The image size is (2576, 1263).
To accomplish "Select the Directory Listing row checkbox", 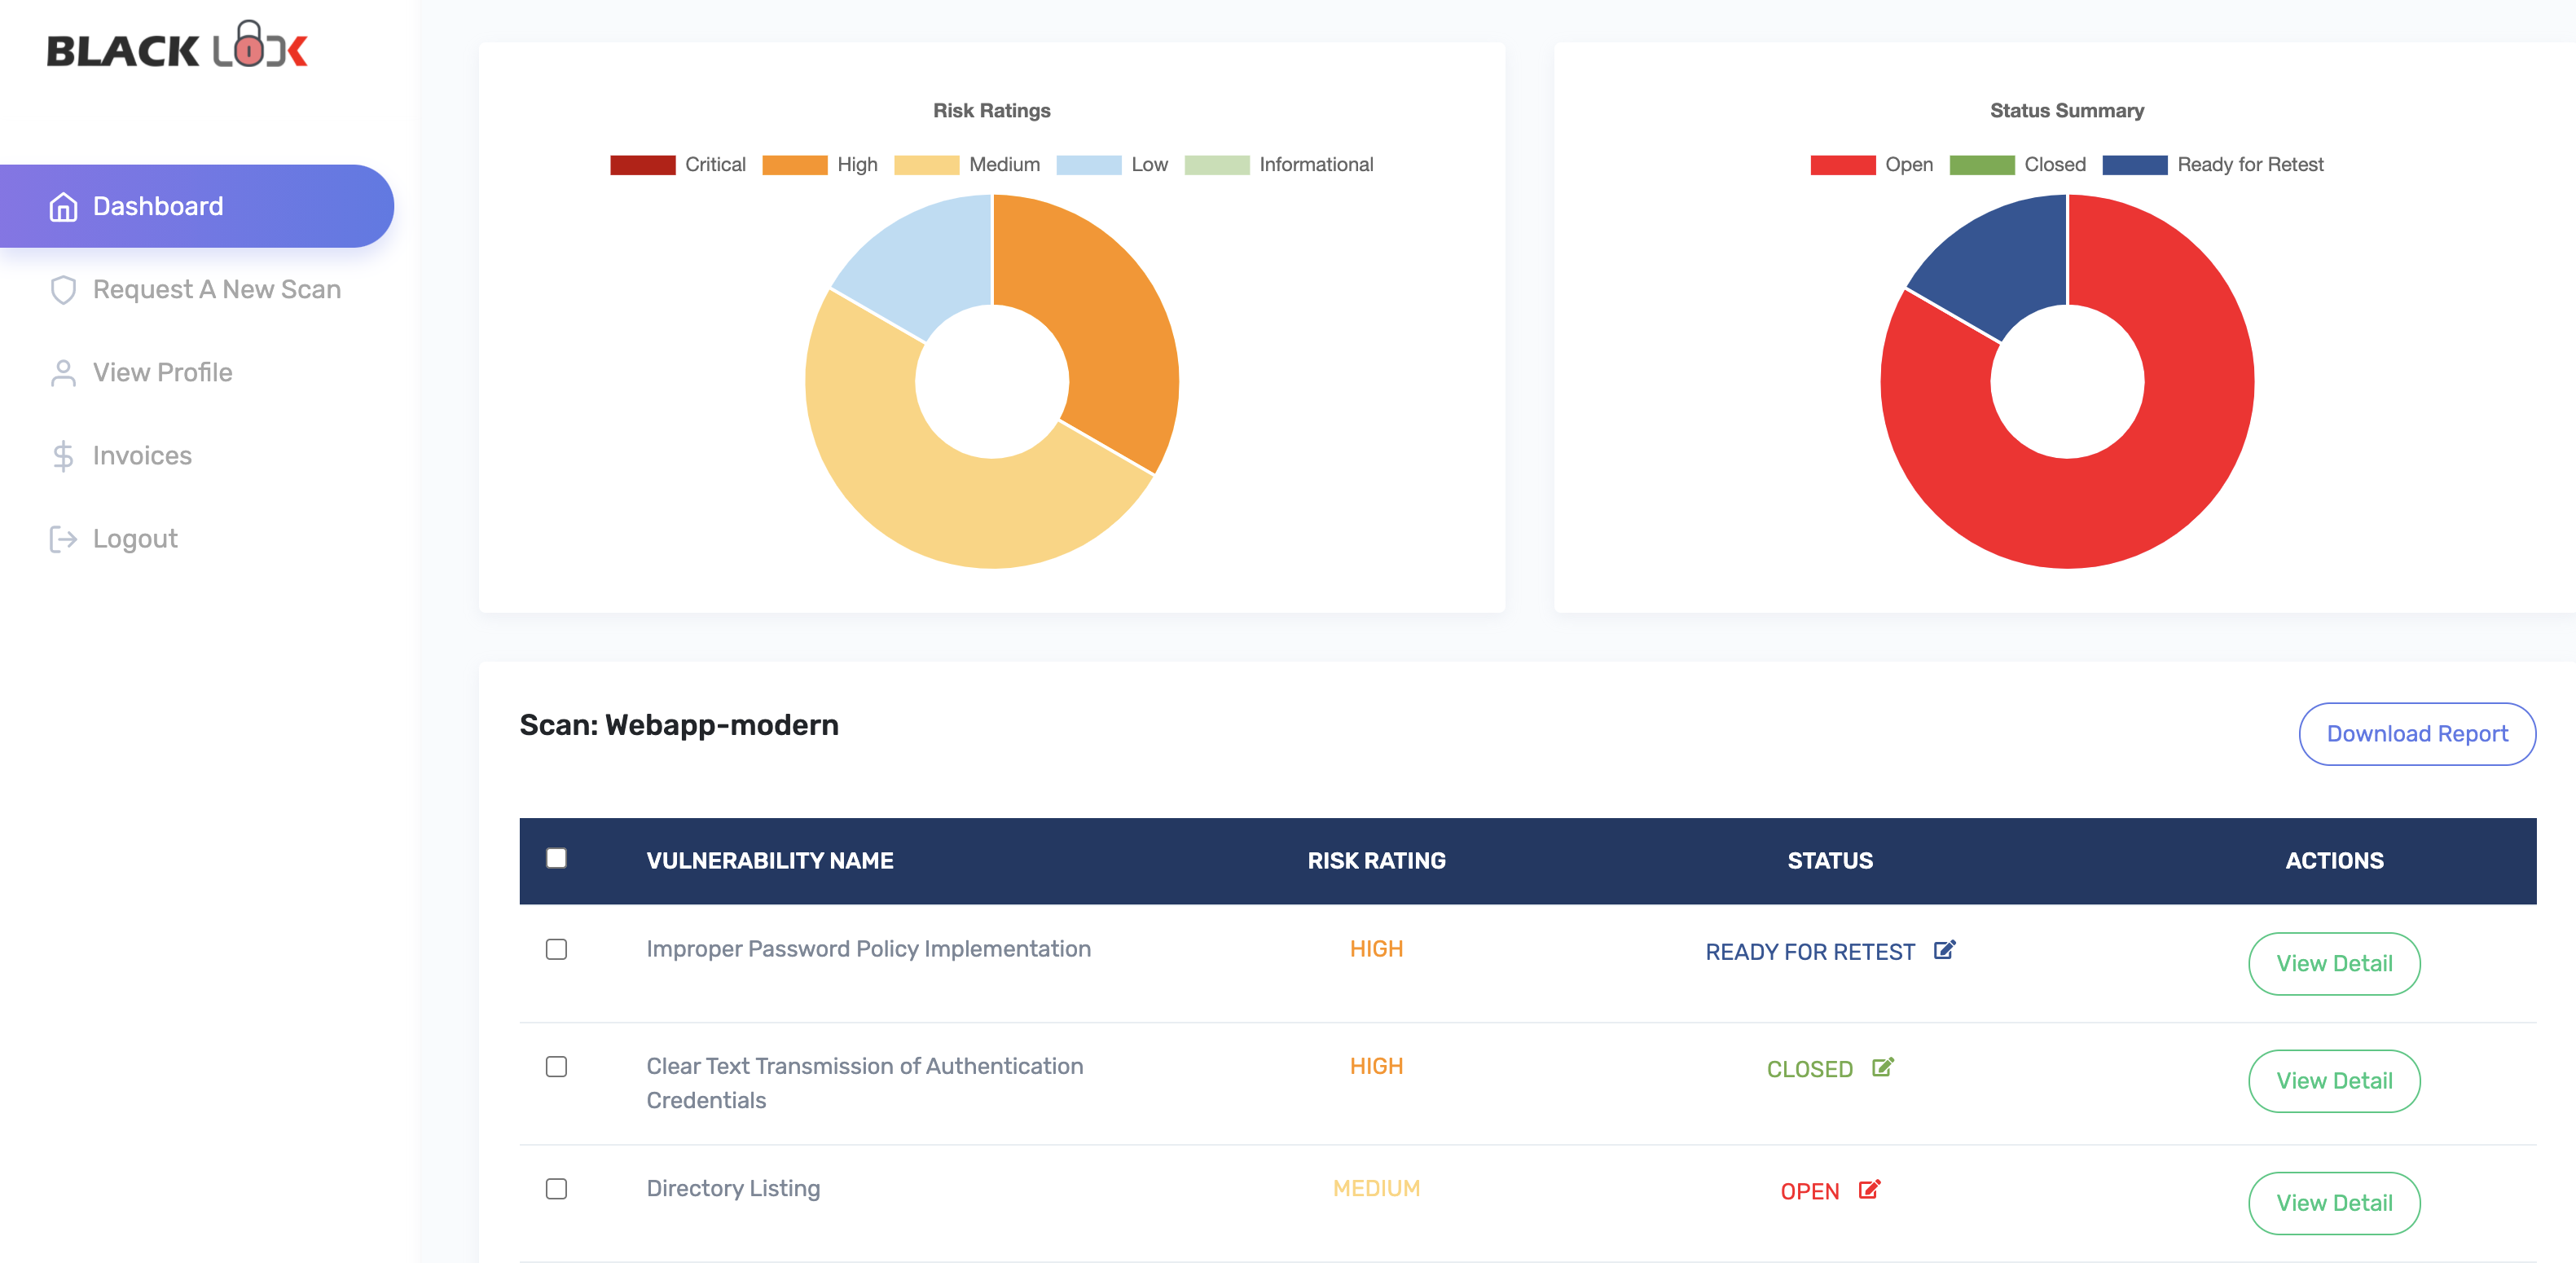I will (x=556, y=1188).
